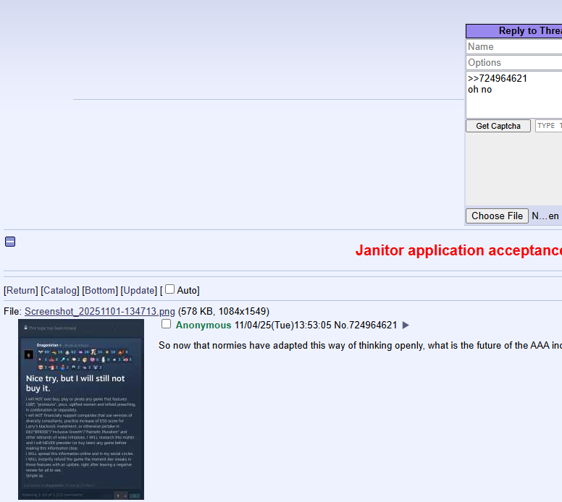
Task: Click the Update link
Action: pyautogui.click(x=139, y=290)
